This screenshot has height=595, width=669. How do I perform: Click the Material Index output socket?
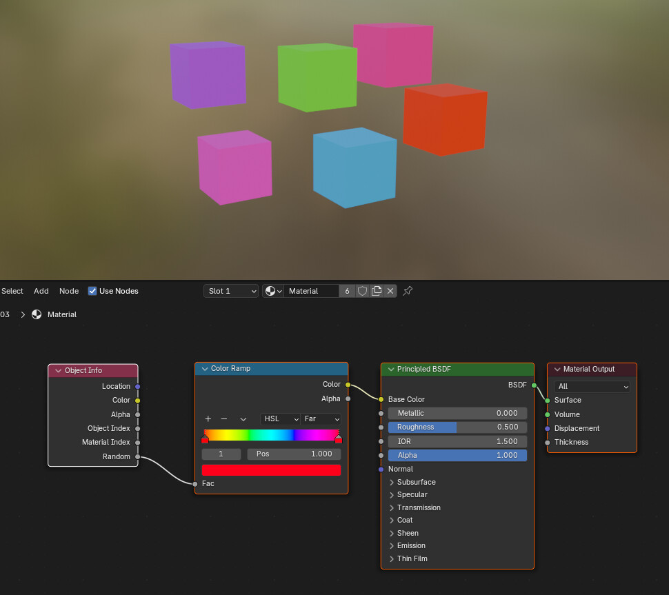pyautogui.click(x=138, y=443)
